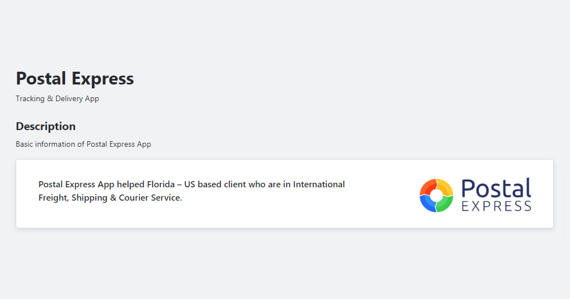Screen dimensions: 570x299
Task: Click the "Description" section heading
Action: [x=46, y=126]
